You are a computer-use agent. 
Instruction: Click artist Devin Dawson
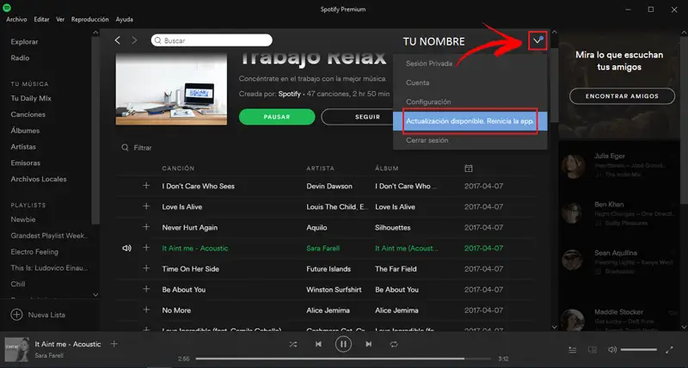point(329,186)
